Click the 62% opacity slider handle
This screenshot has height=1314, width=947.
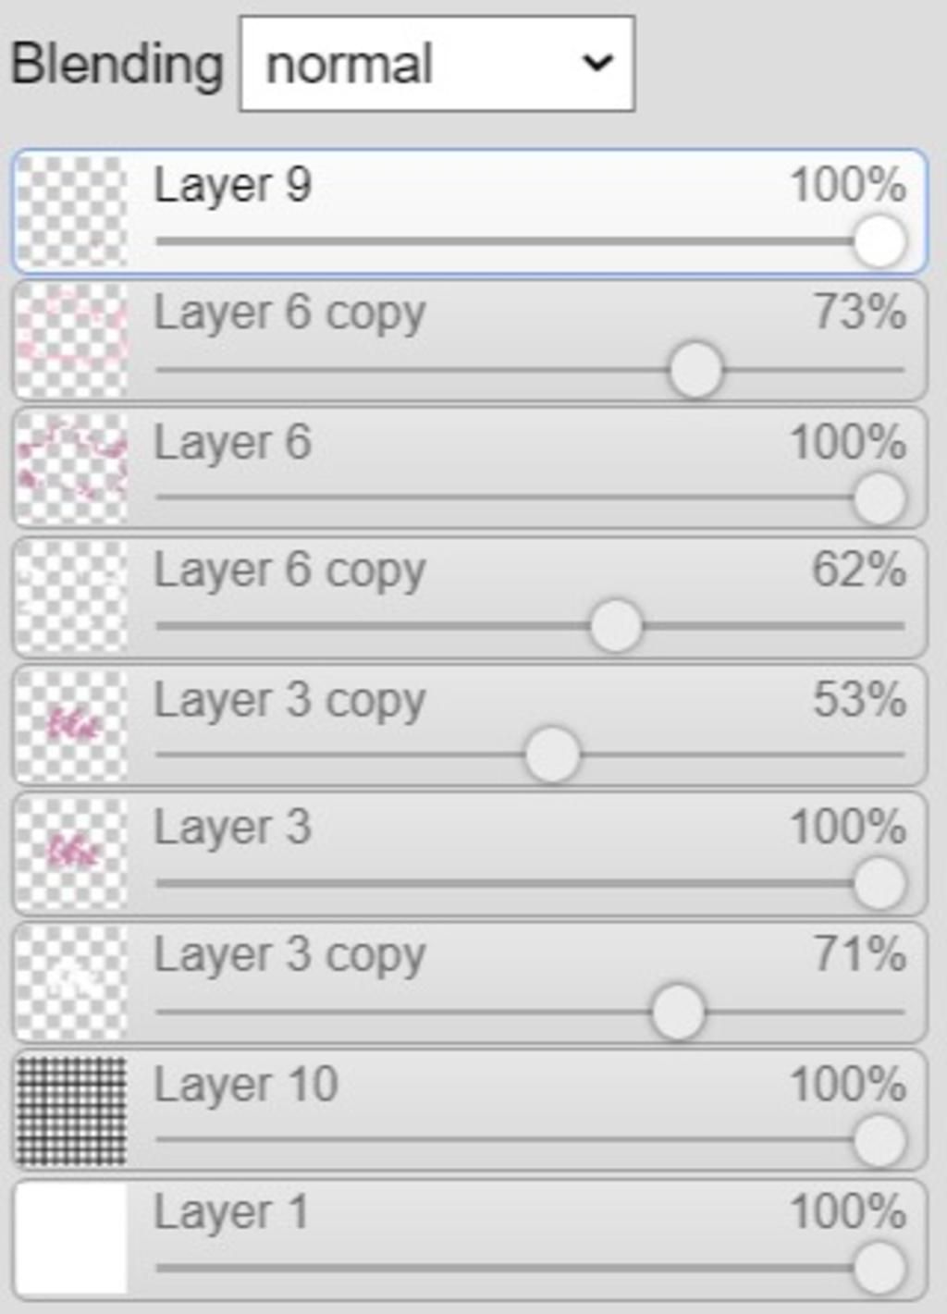(616, 626)
